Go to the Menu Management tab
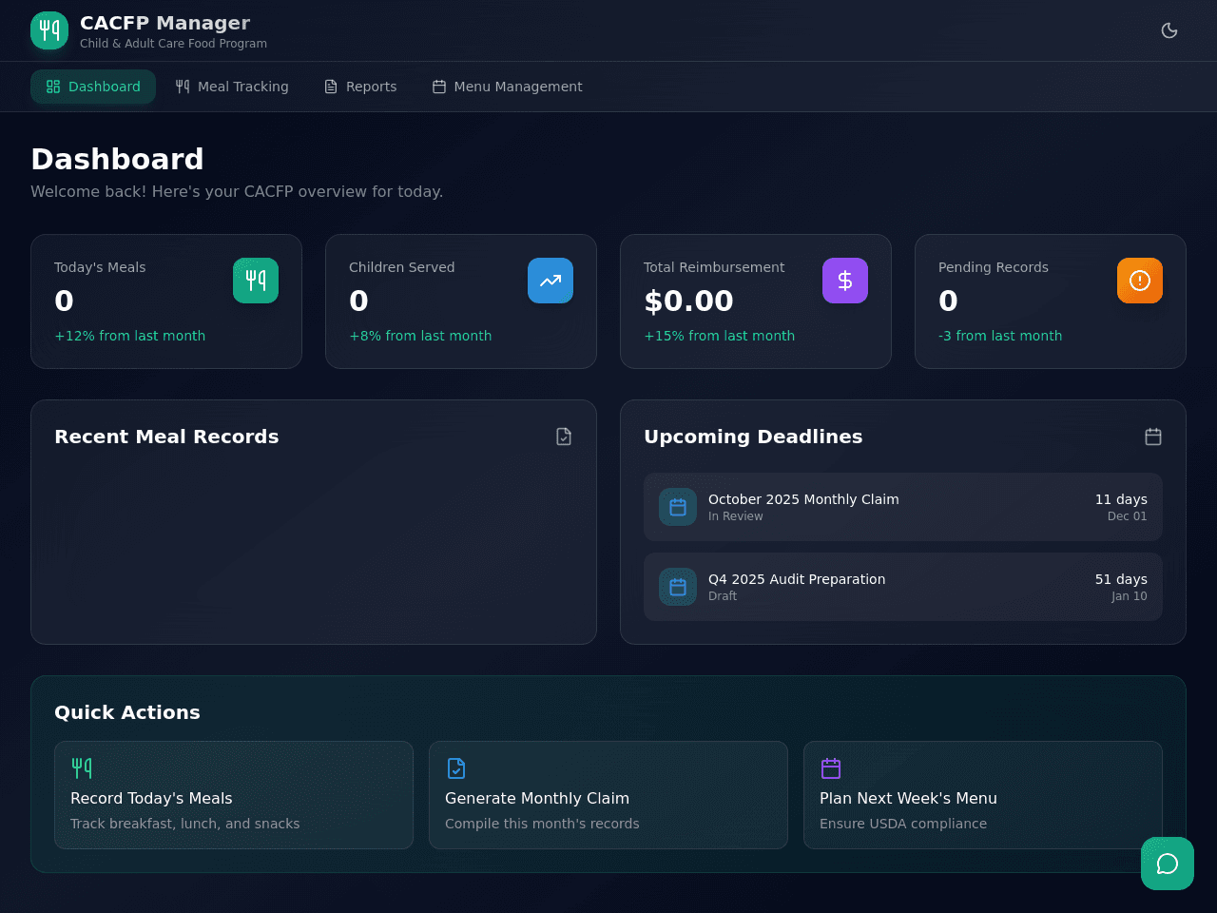Screen dimensions: 1217x913 (507, 87)
